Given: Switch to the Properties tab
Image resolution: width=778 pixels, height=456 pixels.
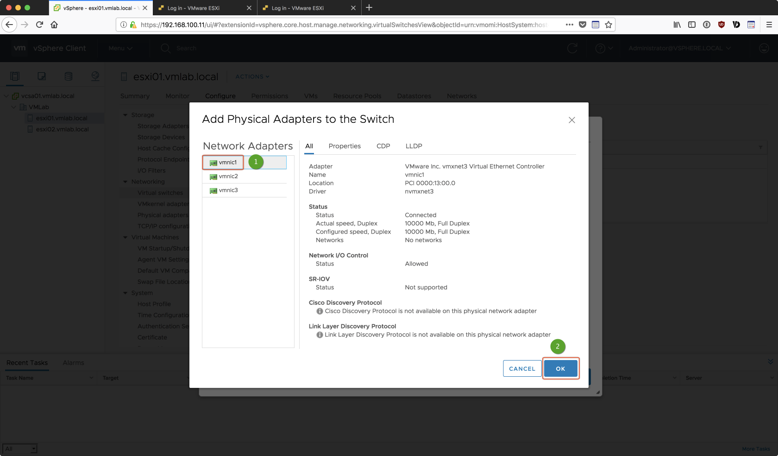Looking at the screenshot, I should [x=344, y=146].
